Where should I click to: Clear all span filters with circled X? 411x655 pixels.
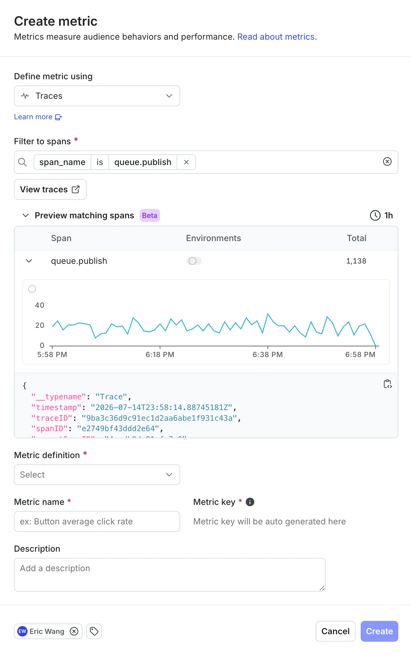(x=387, y=161)
